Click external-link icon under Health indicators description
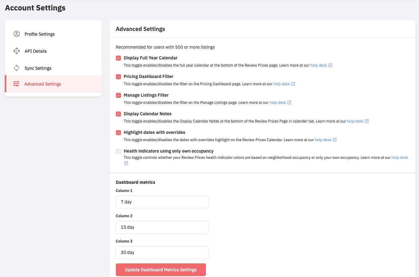The height and width of the screenshot is (277, 419). [x=126, y=163]
